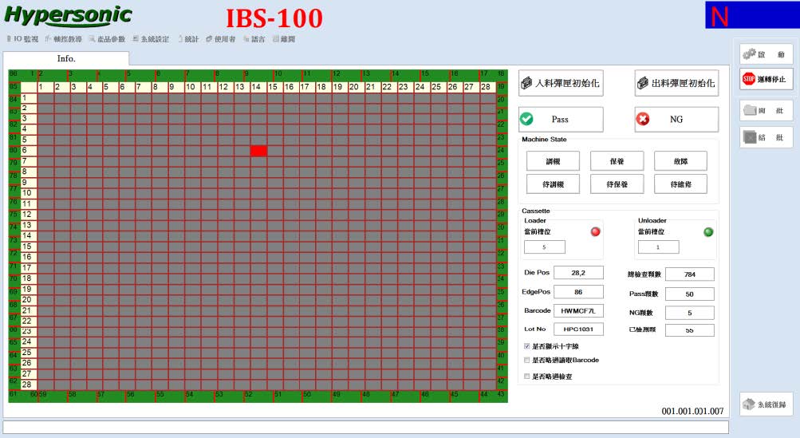
Task: Open the 產品參數 menu
Action: pyautogui.click(x=107, y=39)
